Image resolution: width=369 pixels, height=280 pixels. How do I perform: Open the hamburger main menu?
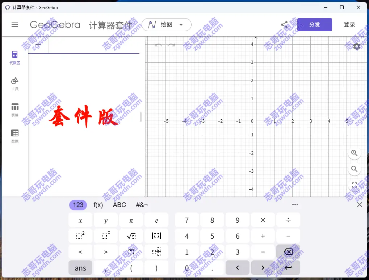pyautogui.click(x=14, y=25)
